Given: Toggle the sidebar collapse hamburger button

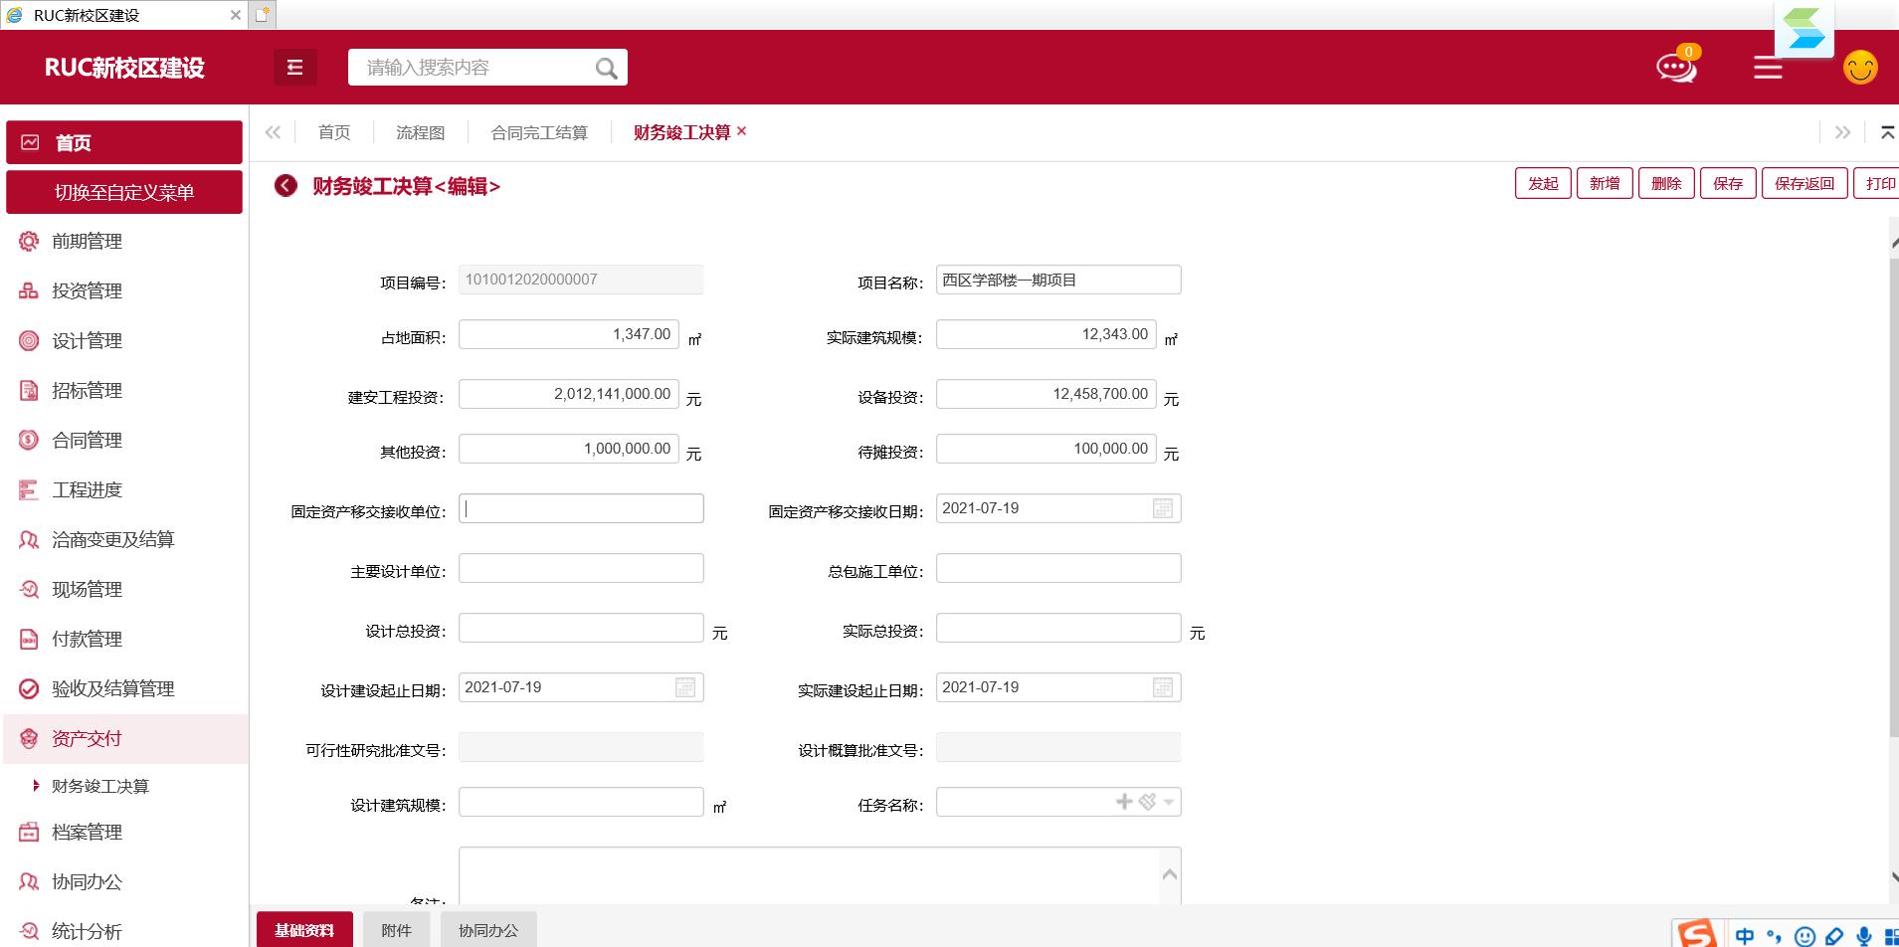Looking at the screenshot, I should (x=294, y=68).
